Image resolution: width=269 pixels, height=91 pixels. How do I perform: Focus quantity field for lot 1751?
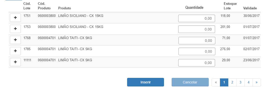point(197,18)
